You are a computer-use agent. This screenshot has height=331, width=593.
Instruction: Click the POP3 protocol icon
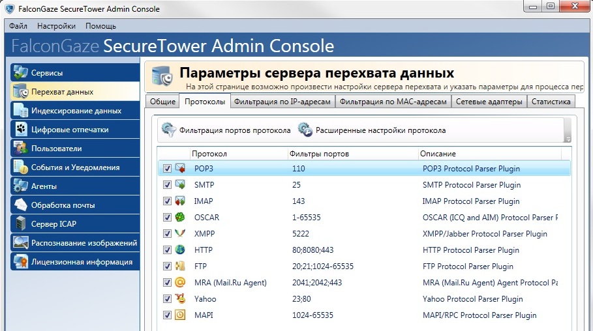click(181, 168)
